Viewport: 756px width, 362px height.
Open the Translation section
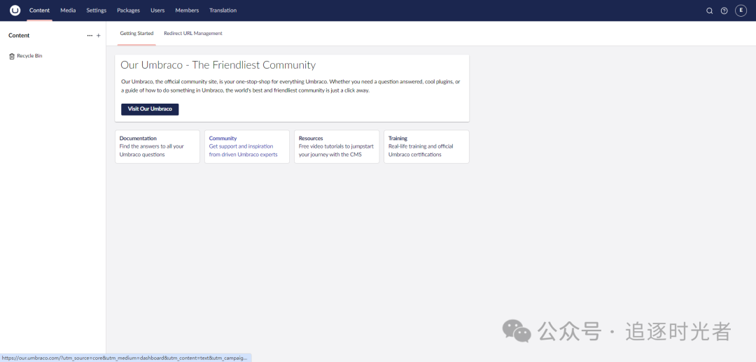point(223,11)
